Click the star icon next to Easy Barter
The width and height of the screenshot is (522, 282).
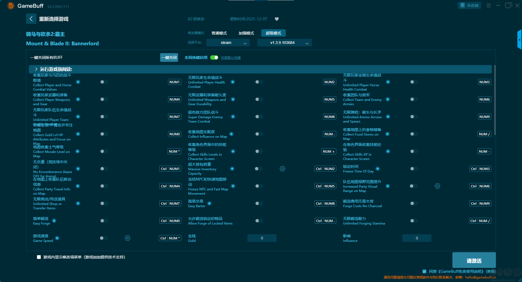(x=209, y=203)
